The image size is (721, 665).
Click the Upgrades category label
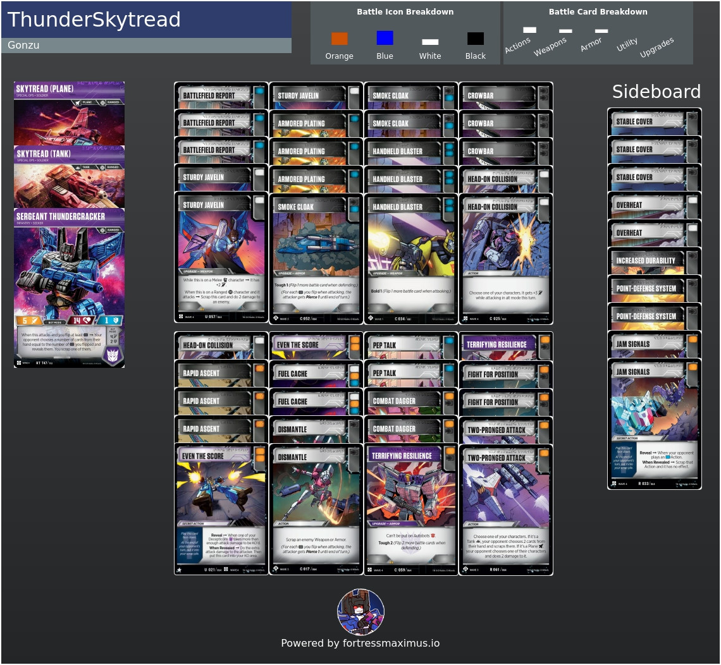click(656, 47)
